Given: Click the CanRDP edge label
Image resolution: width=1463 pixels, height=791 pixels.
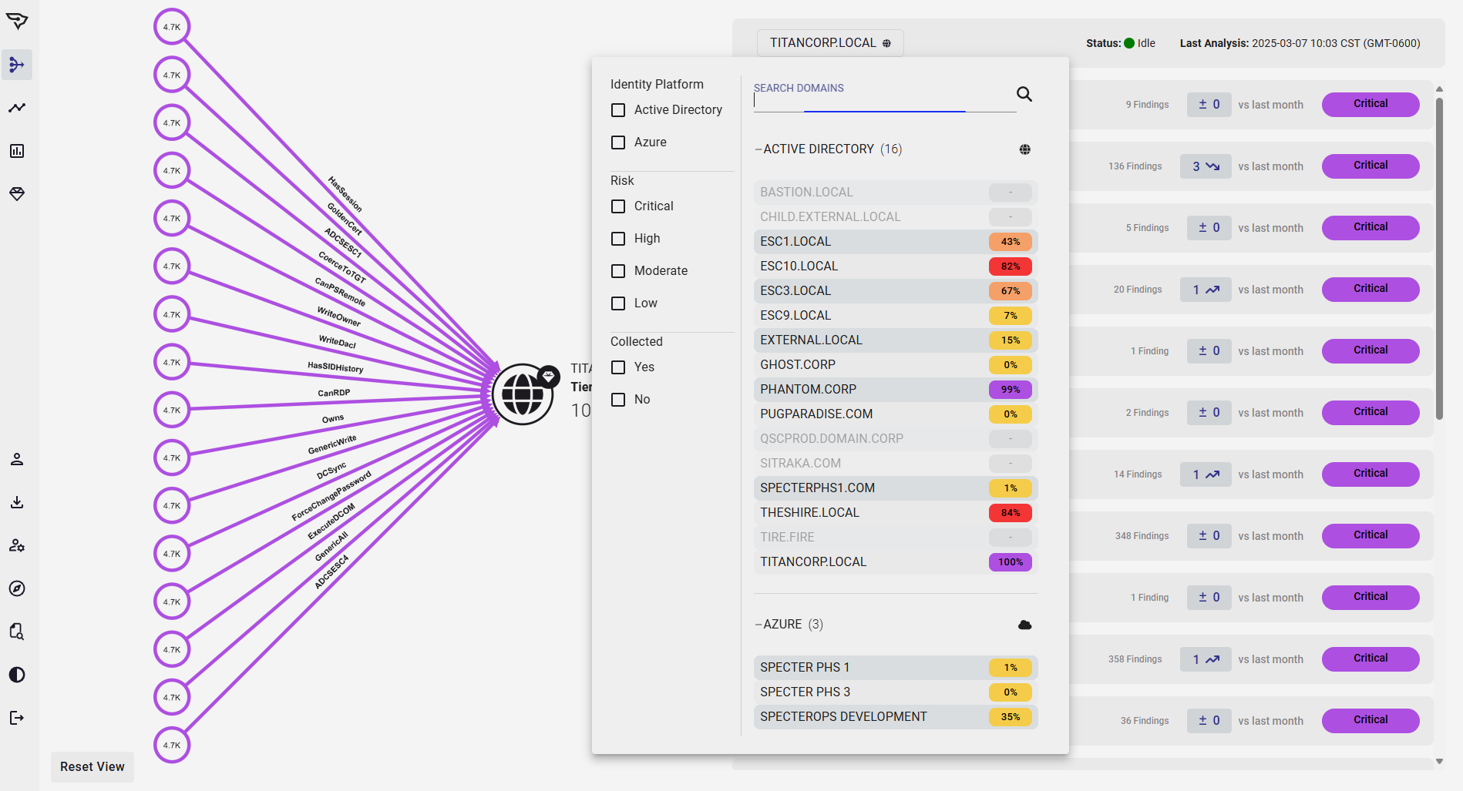Looking at the screenshot, I should coord(334,393).
